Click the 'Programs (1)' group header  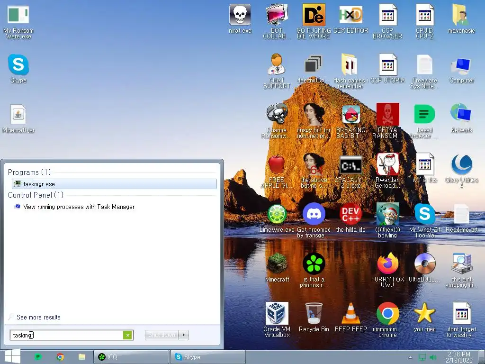(x=29, y=172)
